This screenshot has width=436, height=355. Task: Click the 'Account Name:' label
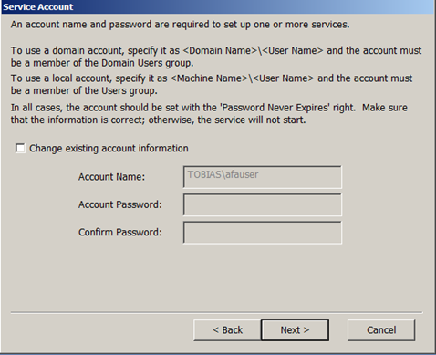pos(111,177)
